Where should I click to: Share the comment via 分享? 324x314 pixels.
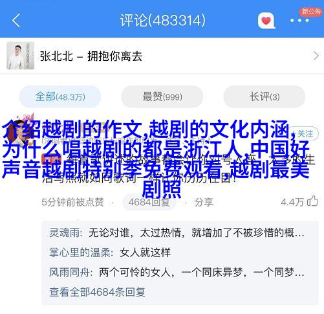click(204, 202)
